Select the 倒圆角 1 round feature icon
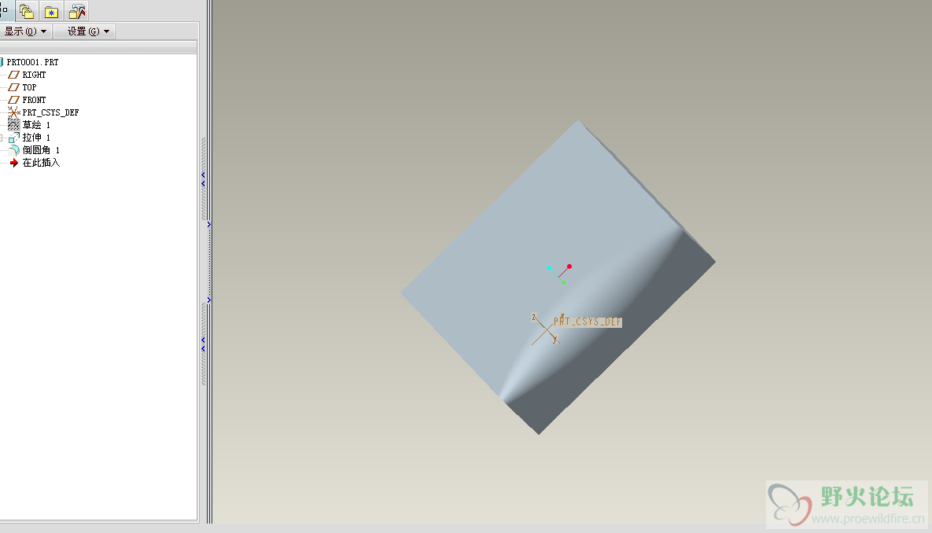Screen dimensions: 932x533 [13, 149]
